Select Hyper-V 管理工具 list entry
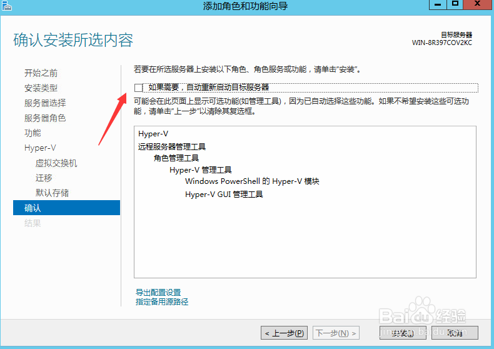This screenshot has height=349, width=494. (200, 170)
